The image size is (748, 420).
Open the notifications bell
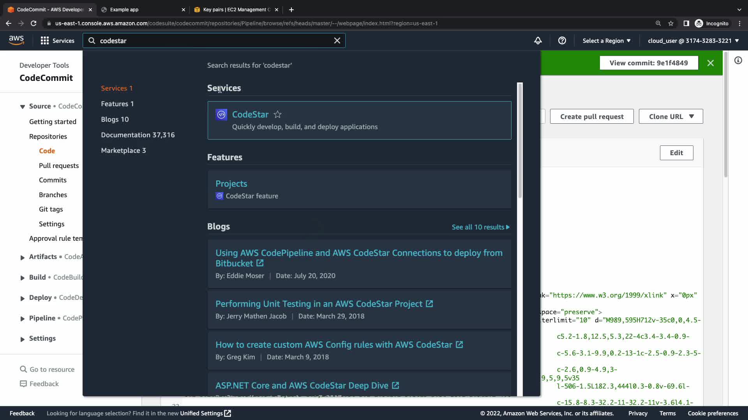[x=538, y=40]
